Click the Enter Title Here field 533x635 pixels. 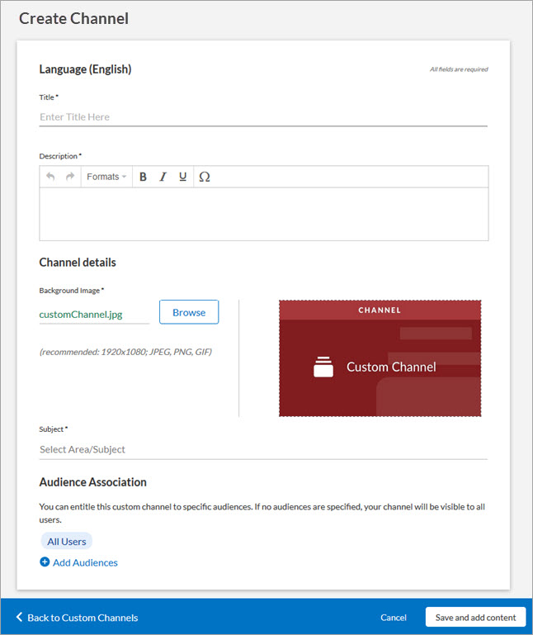[263, 117]
